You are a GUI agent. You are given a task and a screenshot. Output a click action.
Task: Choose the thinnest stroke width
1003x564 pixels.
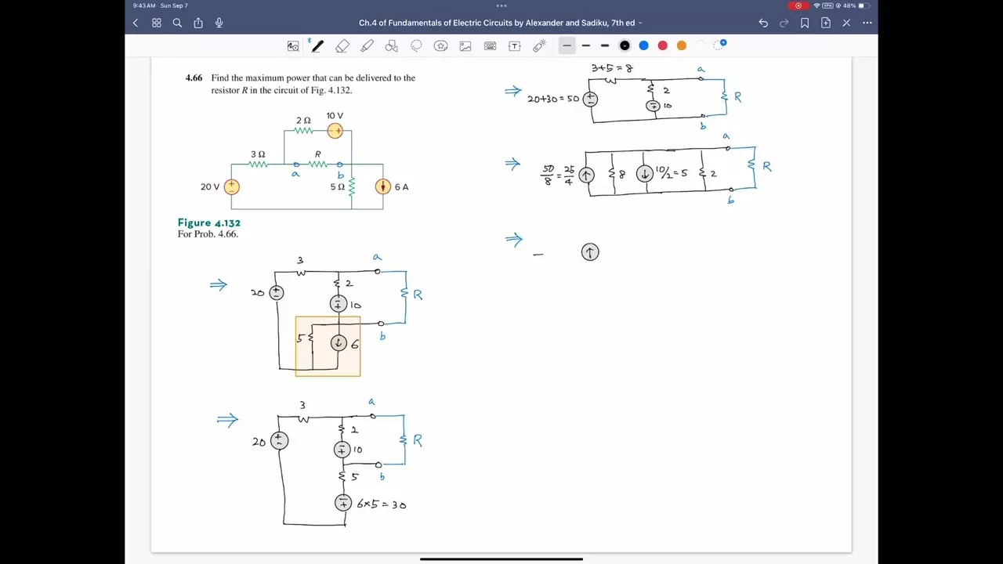click(567, 45)
